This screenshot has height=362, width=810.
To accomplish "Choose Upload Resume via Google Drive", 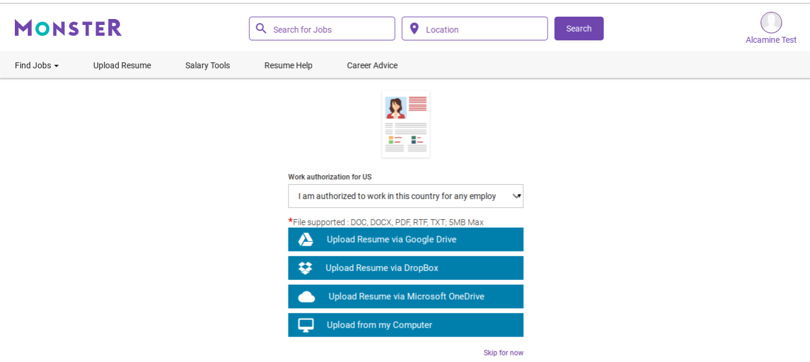I will coord(406,240).
